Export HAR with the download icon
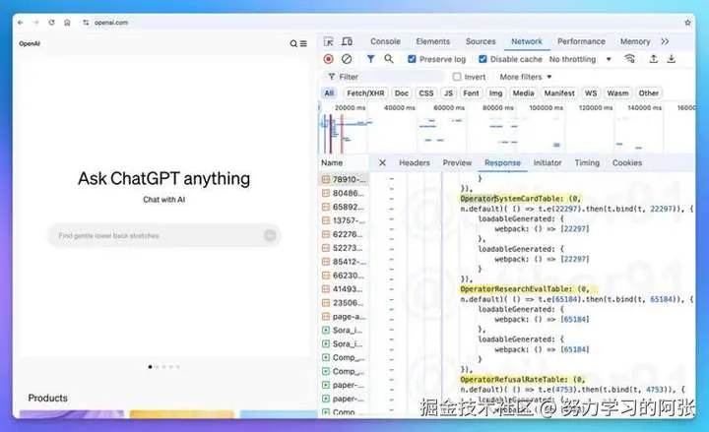Image resolution: width=709 pixels, height=432 pixels. point(672,59)
